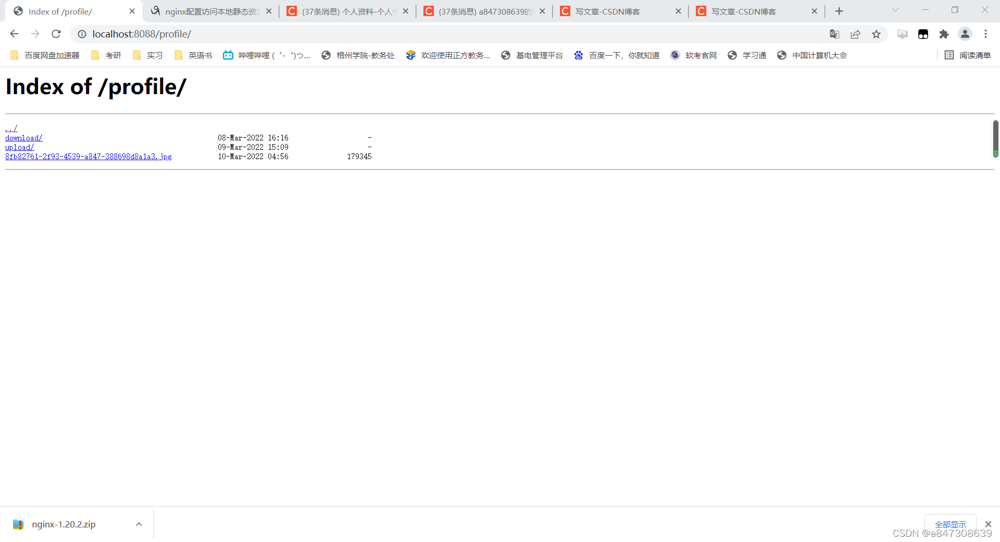
Task: Open the download/ directory link
Action: [x=24, y=138]
